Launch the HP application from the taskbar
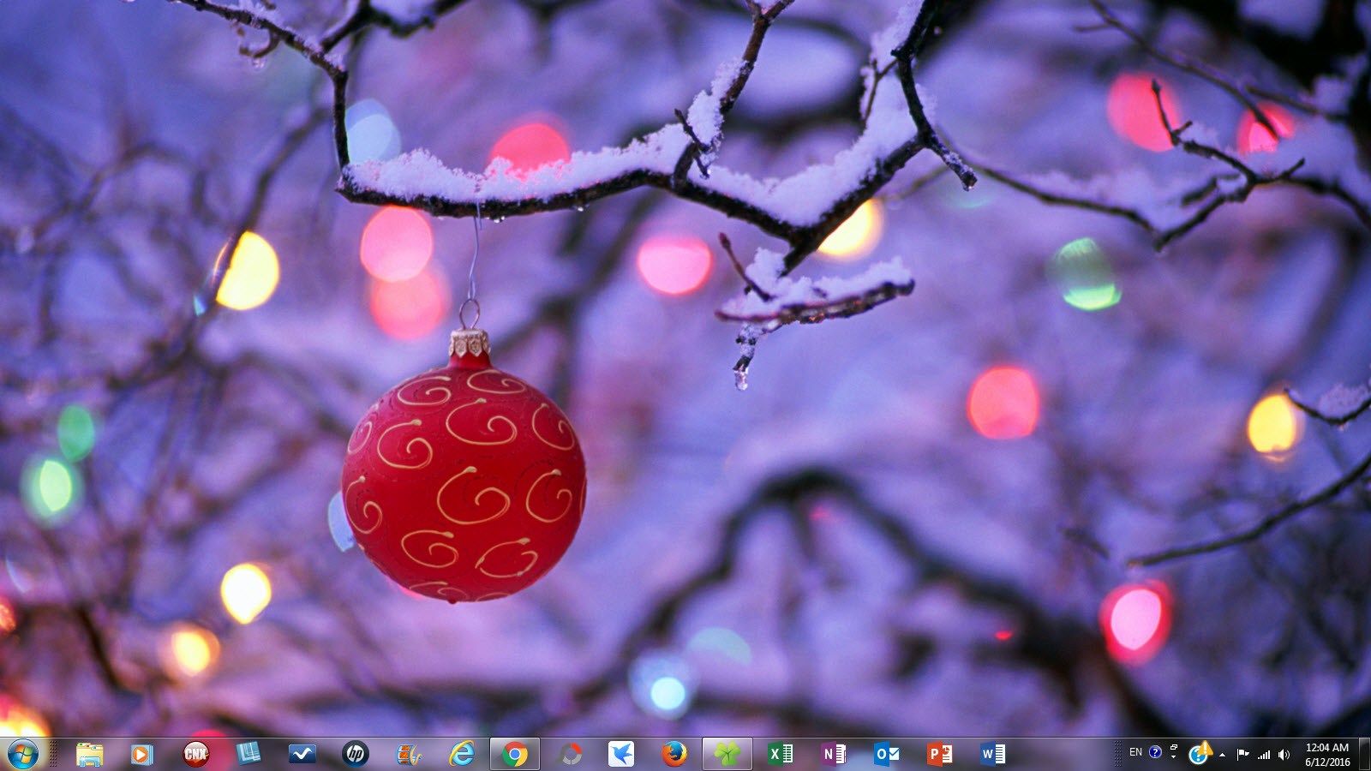Viewport: 1371px width, 771px height. click(x=355, y=754)
